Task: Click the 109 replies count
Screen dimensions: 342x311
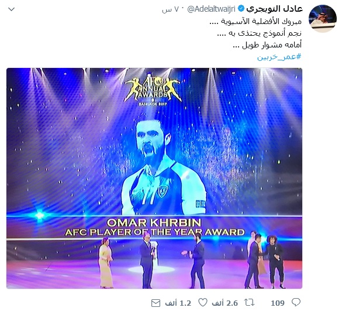Action: point(278,303)
